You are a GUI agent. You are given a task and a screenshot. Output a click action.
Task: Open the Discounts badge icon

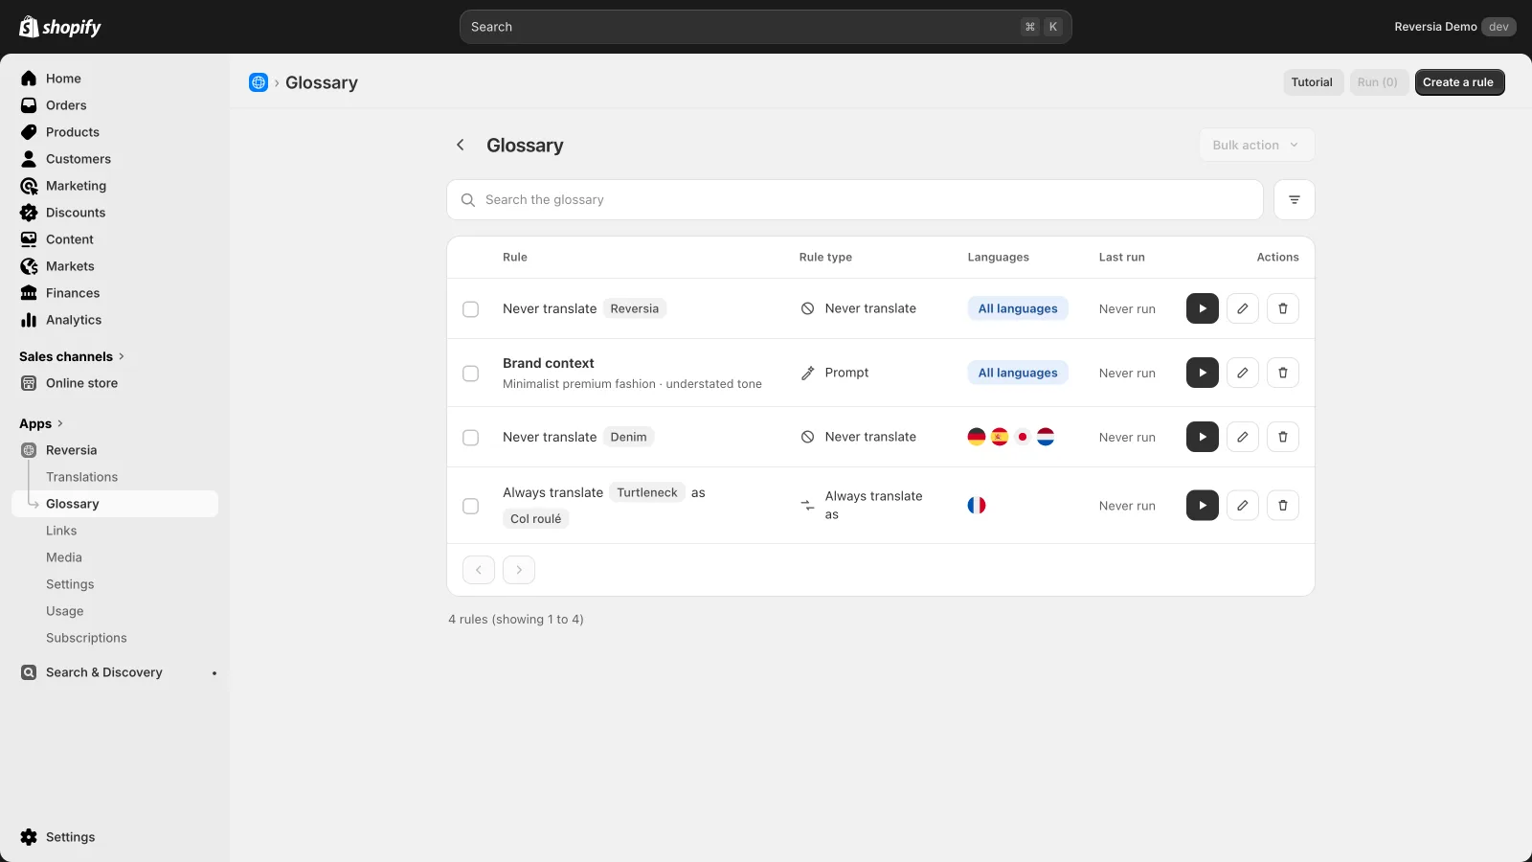pyautogui.click(x=29, y=213)
